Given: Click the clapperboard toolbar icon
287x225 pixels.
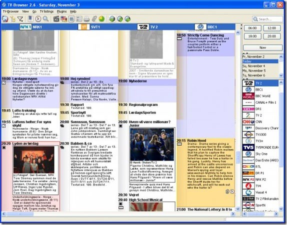Looking at the screenshot, I should point(56,19).
